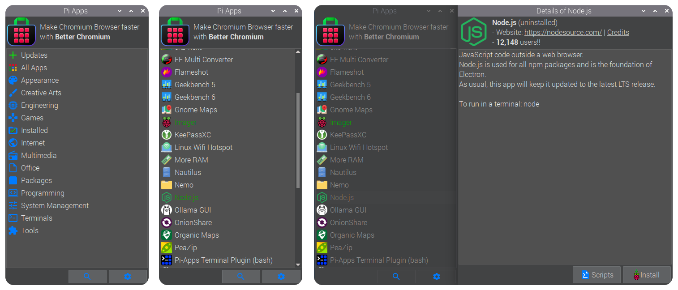
Task: Select highlighted Node.js row in the dimmed window
Action: tap(385, 197)
